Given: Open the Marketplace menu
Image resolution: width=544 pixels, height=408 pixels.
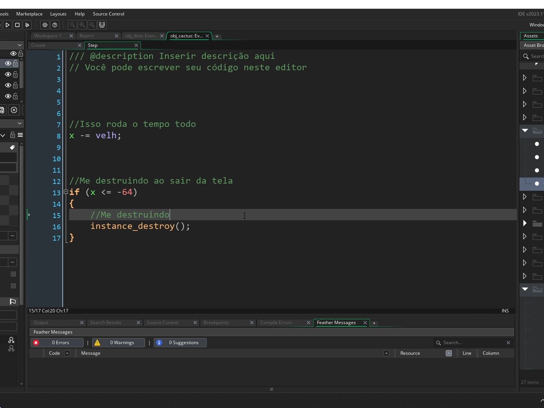Looking at the screenshot, I should coord(29,14).
